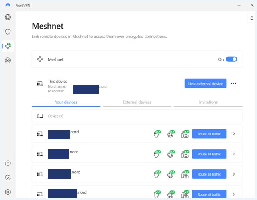Click the On status label
Screen dimensions: 257x200
click(x=221, y=59)
